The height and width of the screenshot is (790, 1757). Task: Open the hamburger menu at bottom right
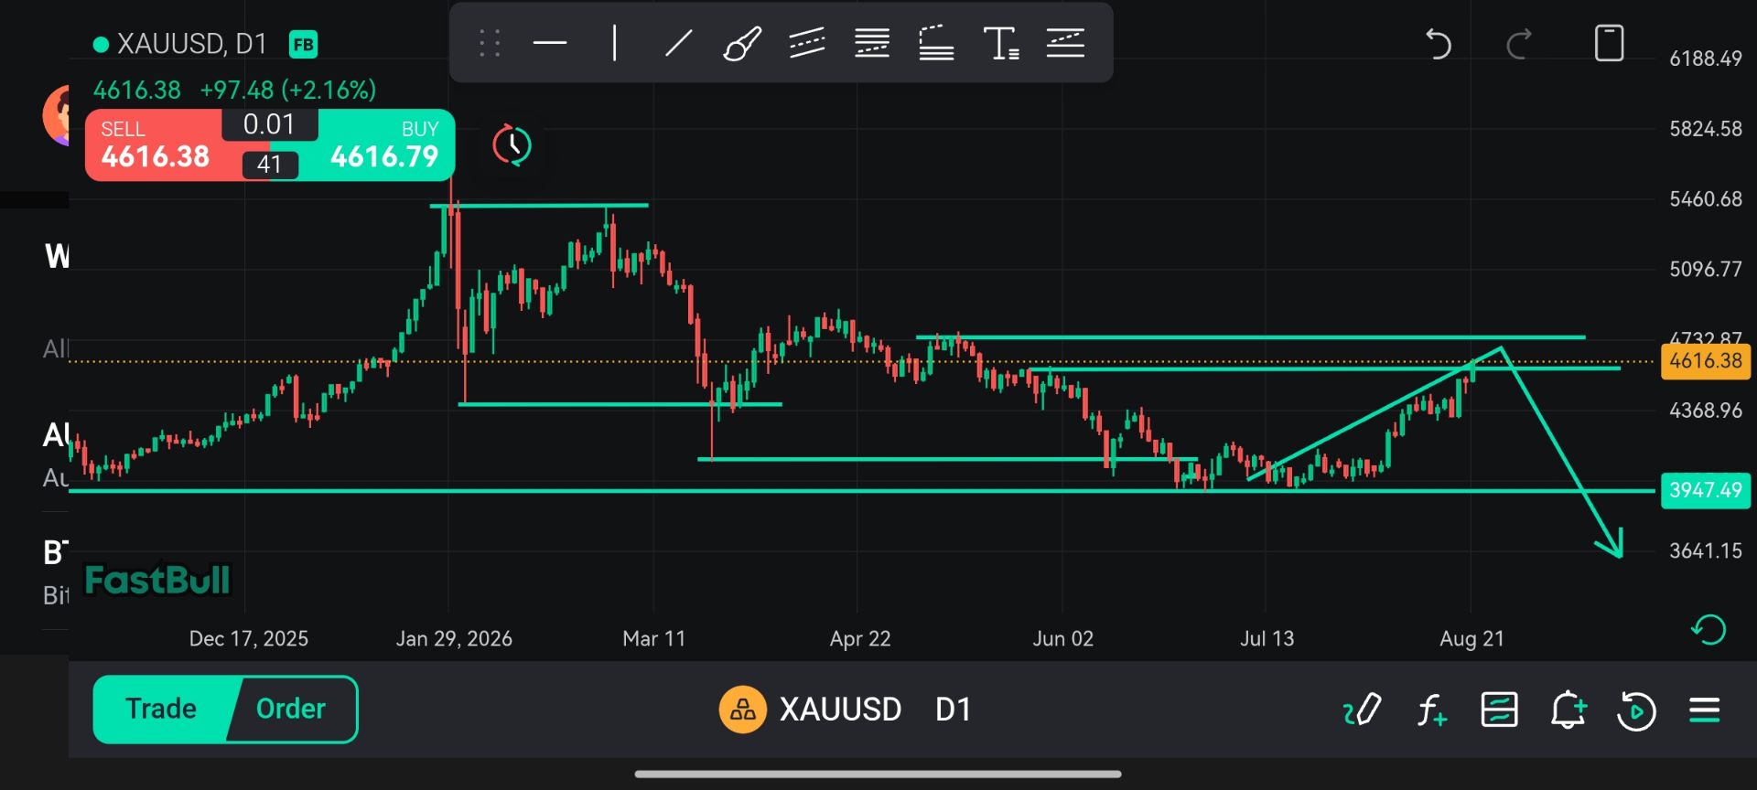pos(1704,710)
